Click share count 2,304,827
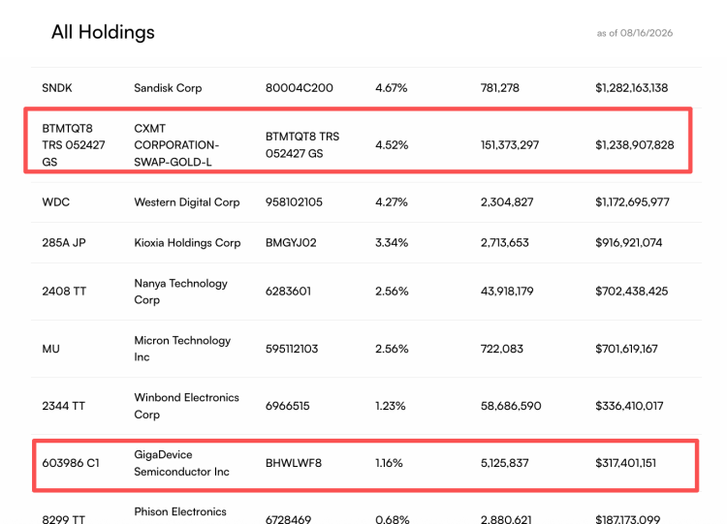Viewport: 727px width, 524px height. 507,202
